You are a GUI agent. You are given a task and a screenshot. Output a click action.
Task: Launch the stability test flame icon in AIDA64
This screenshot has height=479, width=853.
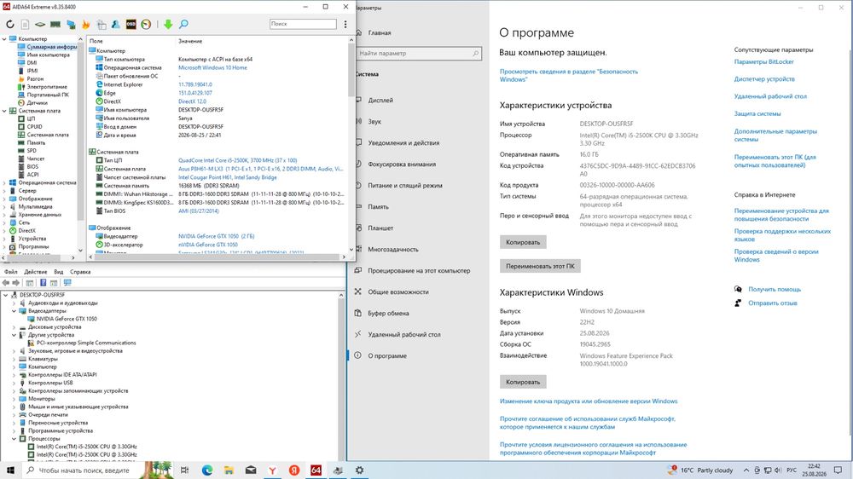tap(86, 24)
